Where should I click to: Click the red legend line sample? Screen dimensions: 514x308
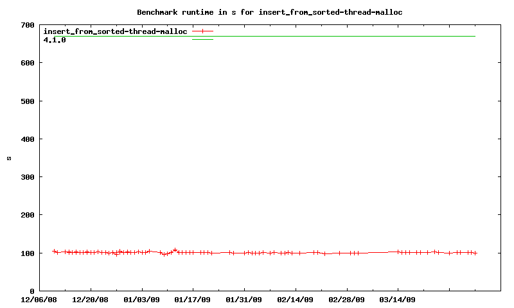click(202, 31)
